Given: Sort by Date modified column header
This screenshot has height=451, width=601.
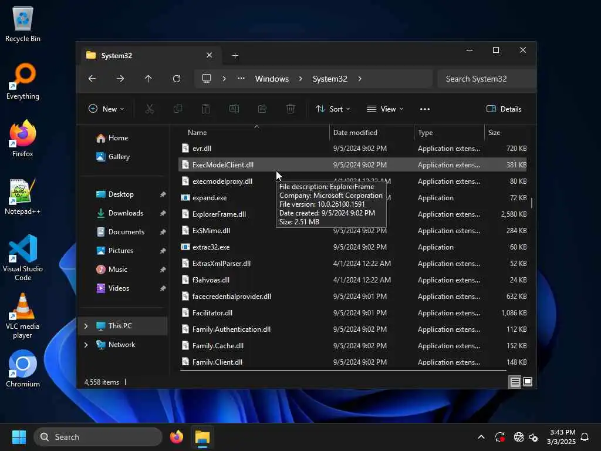Looking at the screenshot, I should tap(355, 132).
